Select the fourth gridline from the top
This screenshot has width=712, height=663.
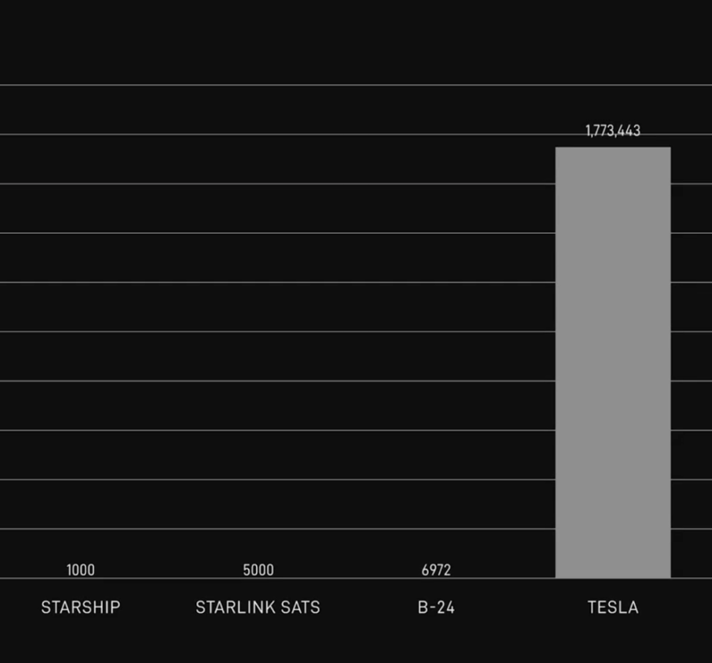click(x=278, y=233)
